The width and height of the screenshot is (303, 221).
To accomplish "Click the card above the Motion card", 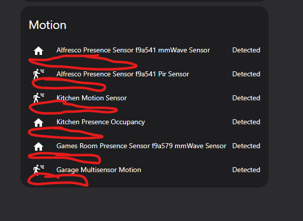I will (144, 1).
